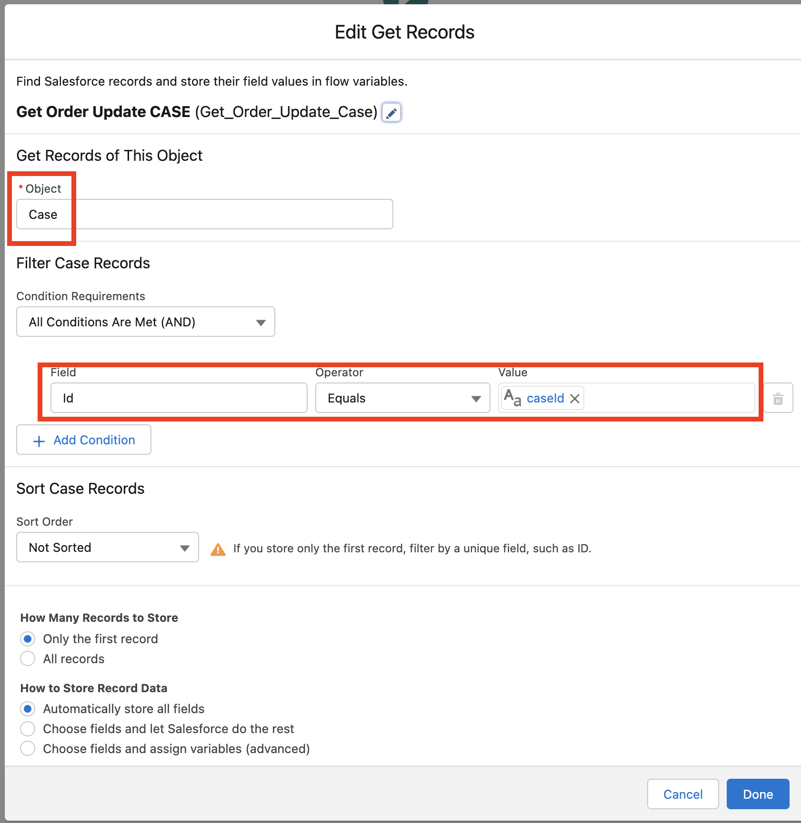Select Choose fields and assign variables (advanced)

[28, 749]
